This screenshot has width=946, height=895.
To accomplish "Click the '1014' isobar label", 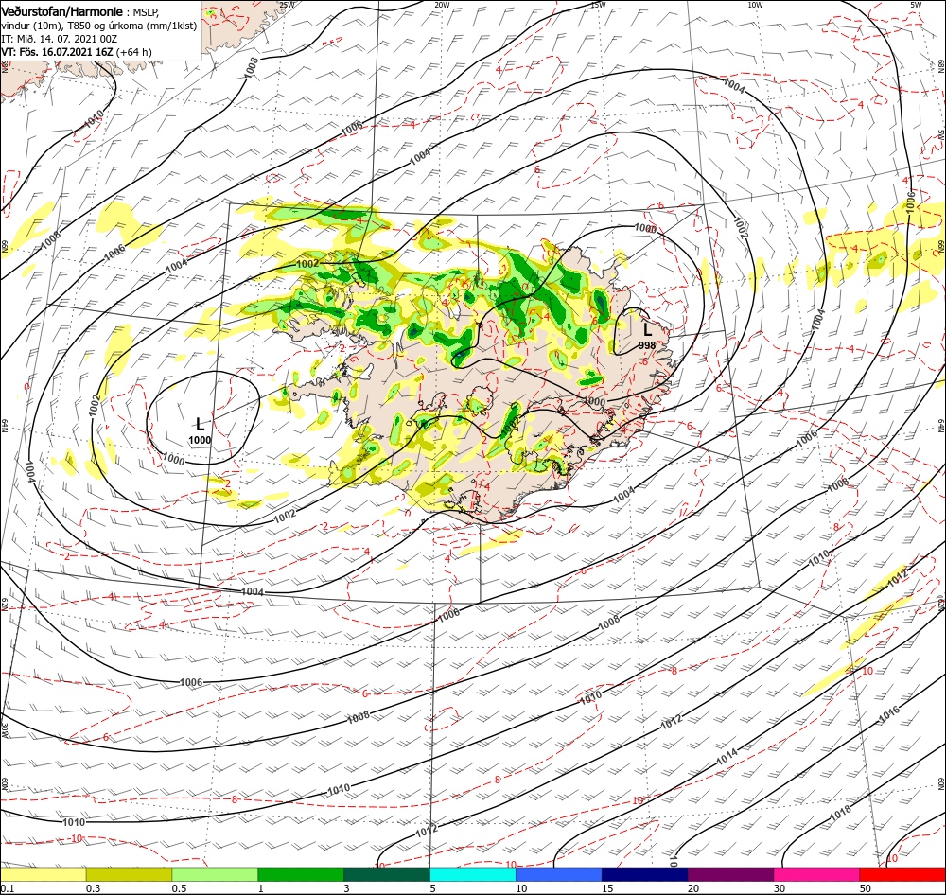I will (727, 756).
